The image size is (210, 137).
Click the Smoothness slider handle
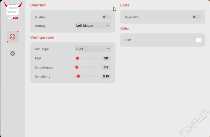pyautogui.click(x=77, y=67)
